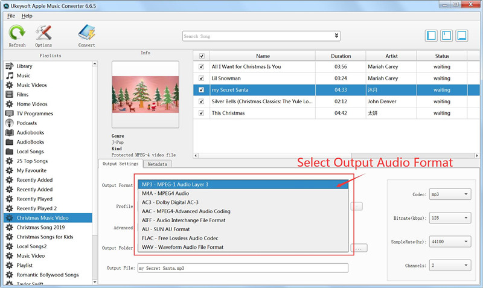The width and height of the screenshot is (483, 288).
Task: Choose AAC - MPEG4-Advanced Audio Coding option
Action: tap(243, 211)
